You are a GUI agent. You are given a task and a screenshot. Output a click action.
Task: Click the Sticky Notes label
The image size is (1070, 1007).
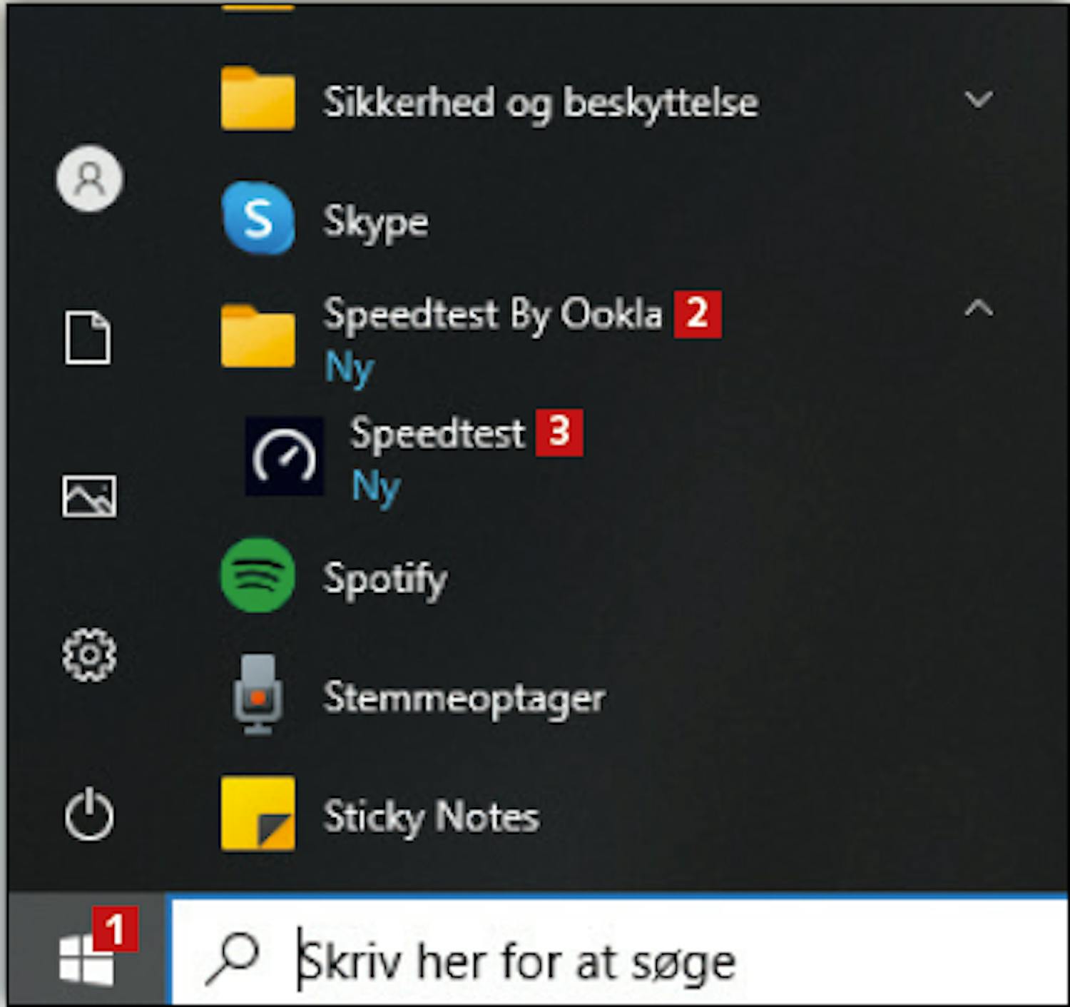pyautogui.click(x=431, y=816)
